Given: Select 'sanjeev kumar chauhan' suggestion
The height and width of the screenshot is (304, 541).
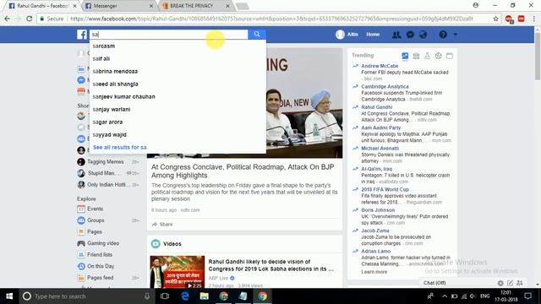Looking at the screenshot, I should tap(178, 96).
